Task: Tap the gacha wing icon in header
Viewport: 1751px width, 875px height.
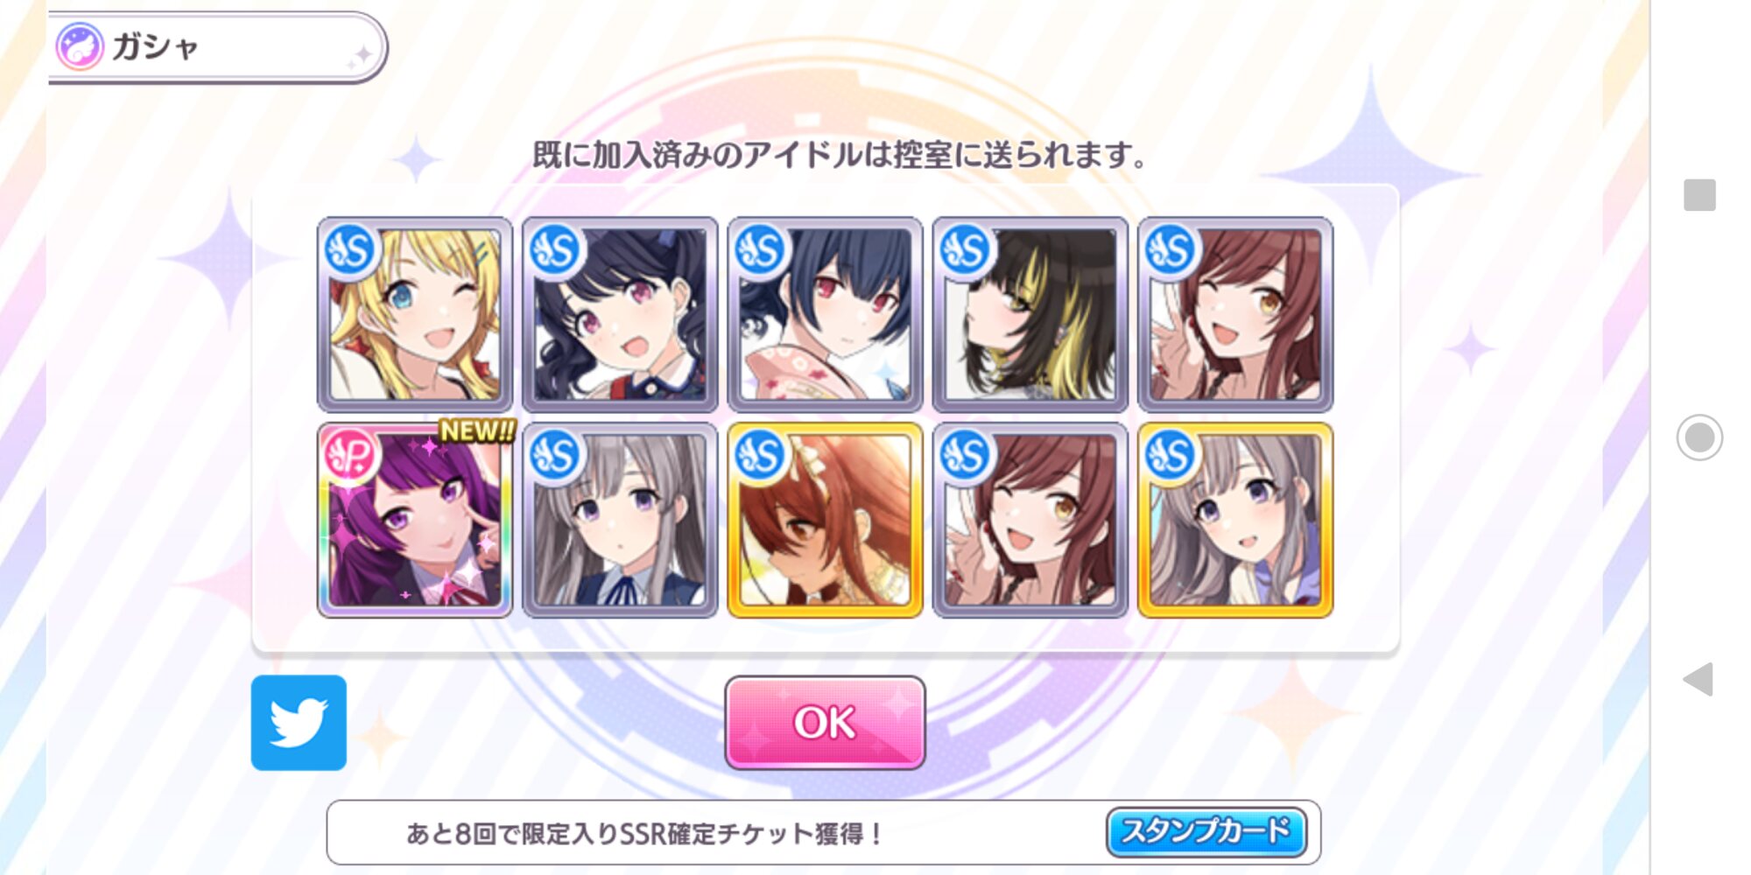Action: pos(80,46)
